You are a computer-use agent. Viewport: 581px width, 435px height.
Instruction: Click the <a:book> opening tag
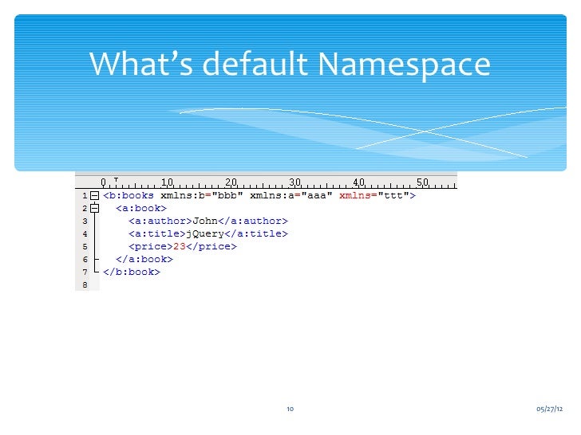[141, 208]
